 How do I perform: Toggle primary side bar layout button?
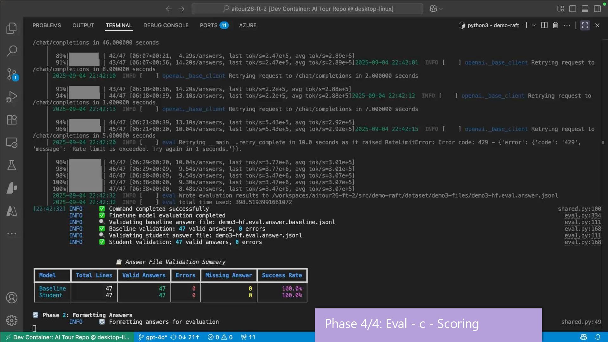[573, 9]
